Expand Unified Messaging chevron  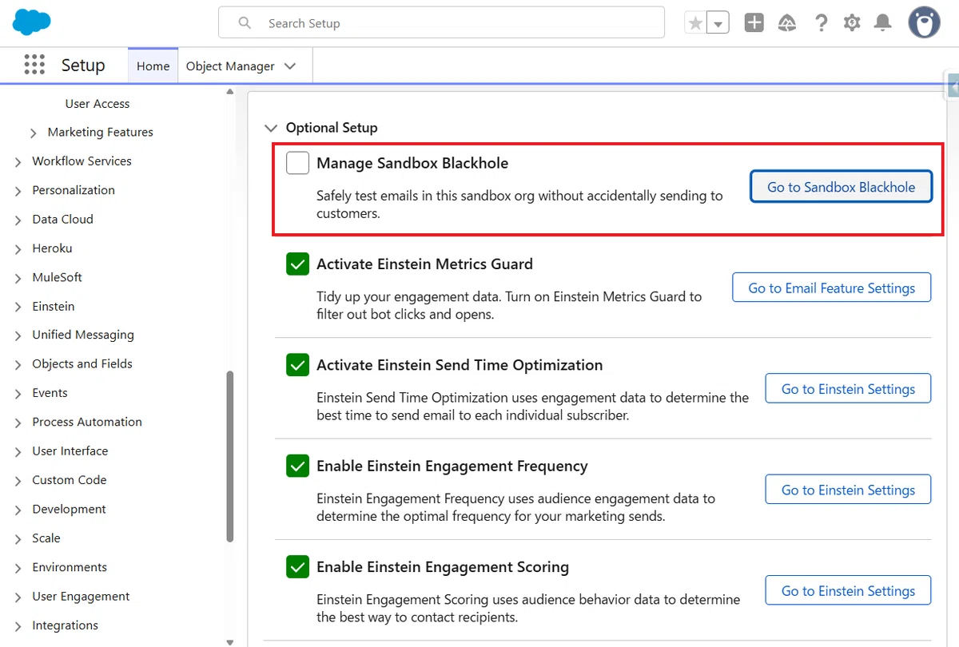(18, 336)
